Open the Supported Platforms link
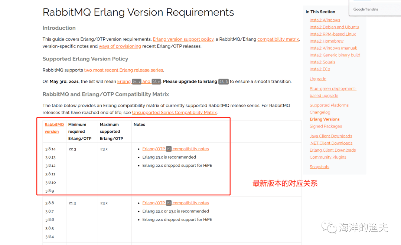This screenshot has width=401, height=245. pyautogui.click(x=329, y=105)
